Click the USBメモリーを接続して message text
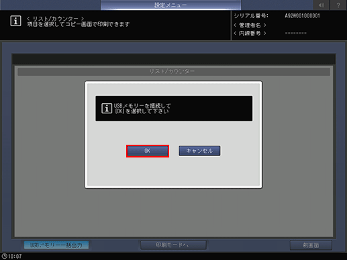Image resolution: width=347 pixels, height=260 pixels. point(142,106)
